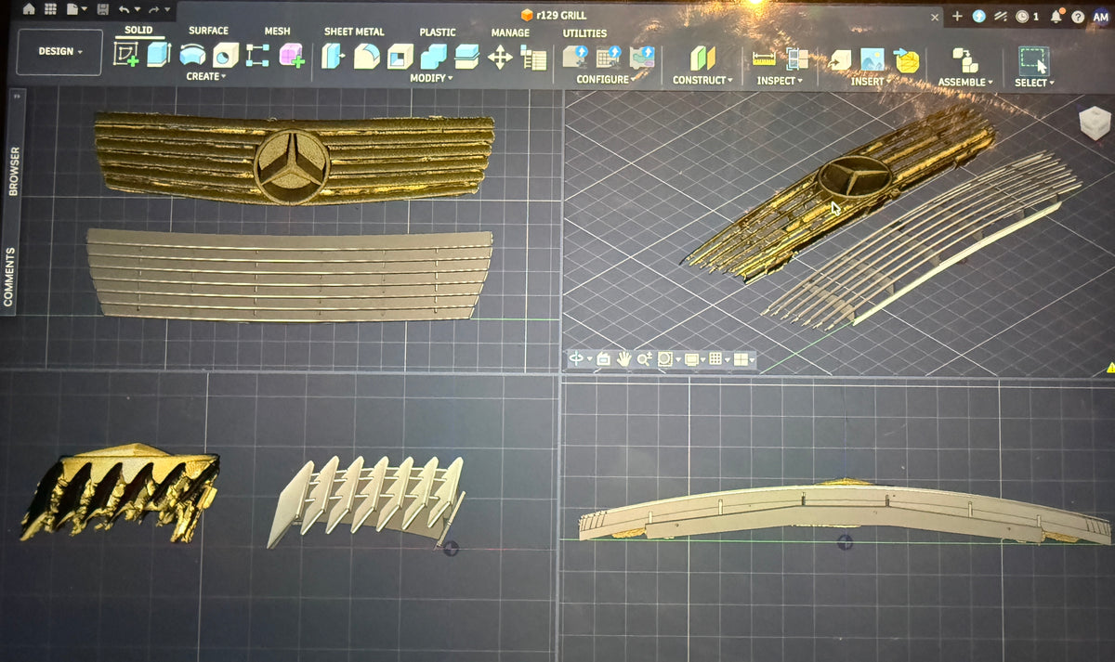
Task: Activate the Select window tool
Action: pos(1032,61)
